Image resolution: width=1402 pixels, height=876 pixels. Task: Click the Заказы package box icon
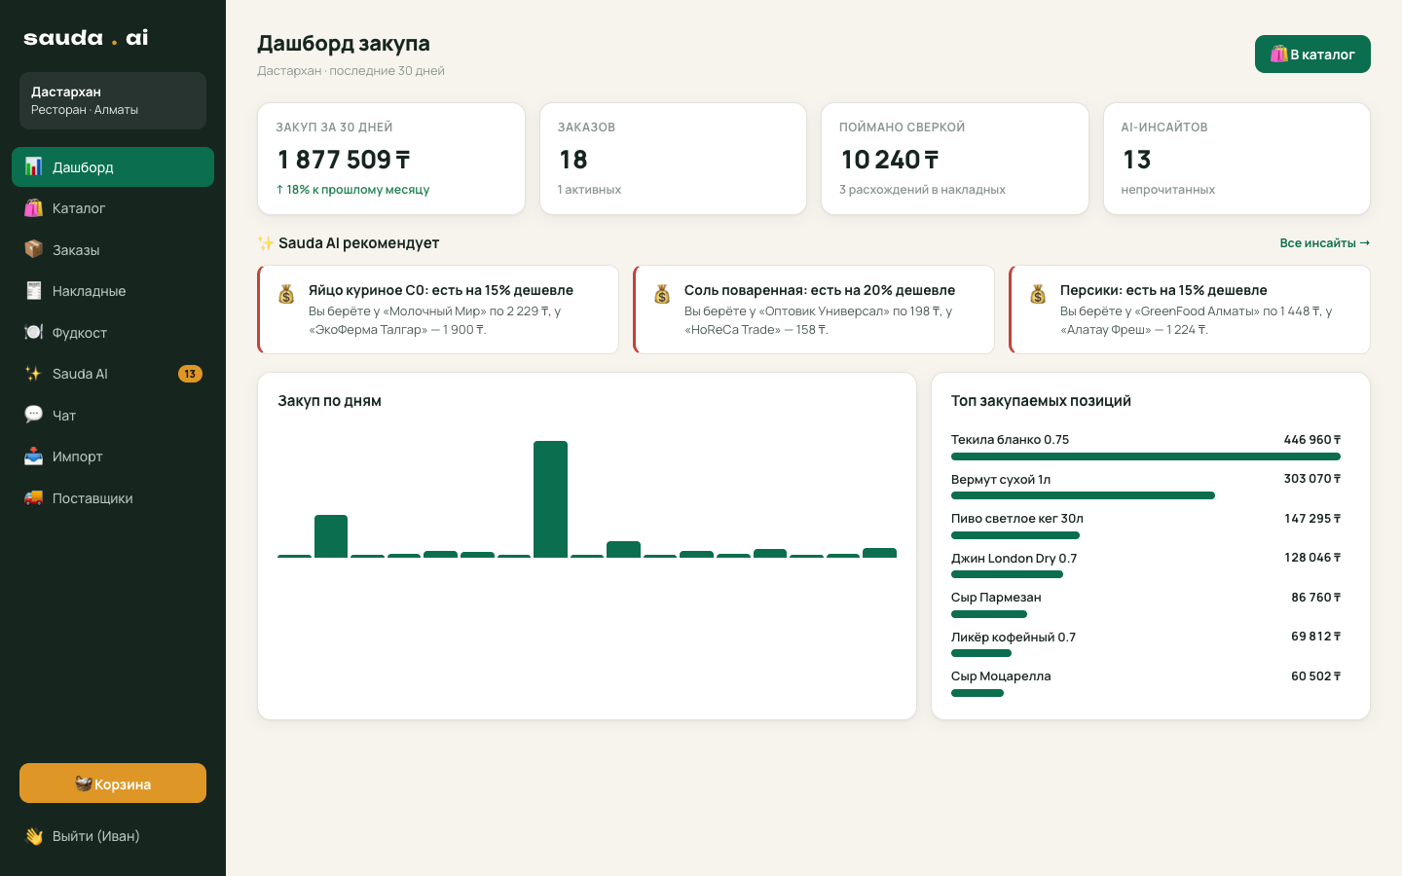33,249
